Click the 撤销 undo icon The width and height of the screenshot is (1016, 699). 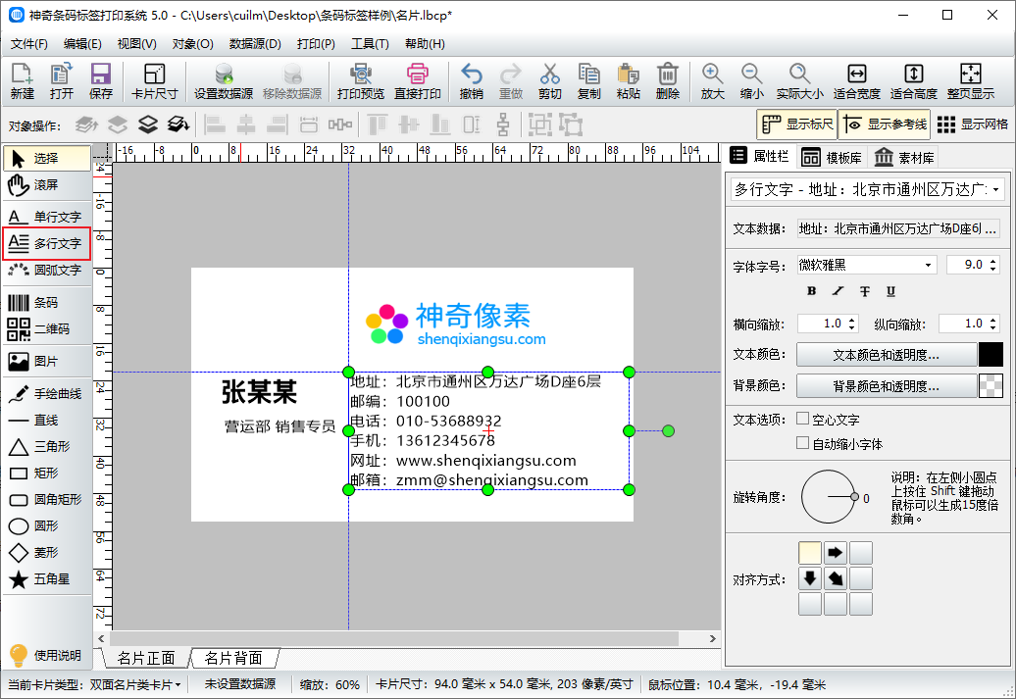[471, 81]
